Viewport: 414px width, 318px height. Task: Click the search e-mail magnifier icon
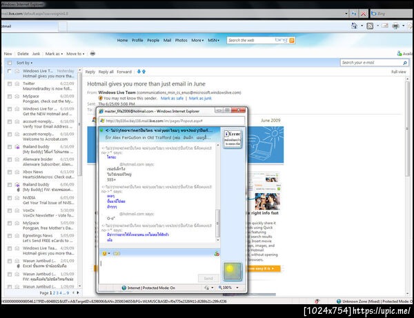click(405, 63)
